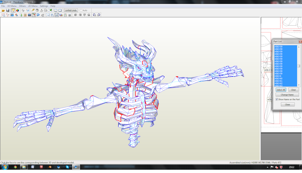Click the align-left icon in toolbar
This screenshot has height=173, width=302.
coord(76,15)
